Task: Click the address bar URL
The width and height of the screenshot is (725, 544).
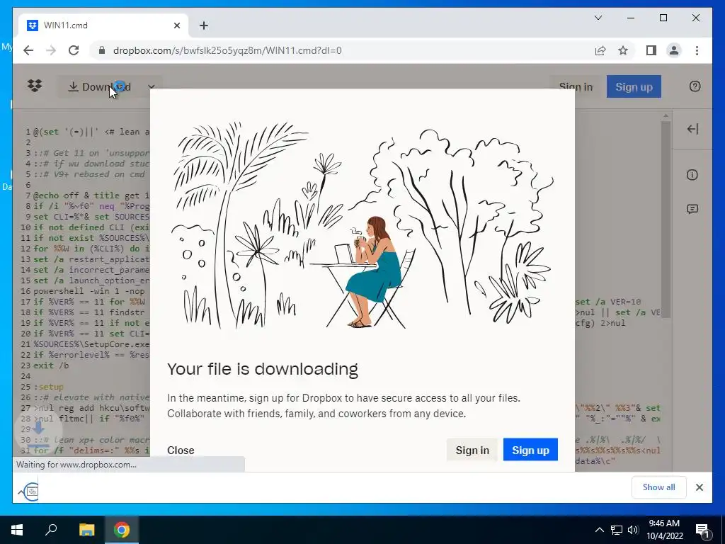Action: pyautogui.click(x=227, y=50)
